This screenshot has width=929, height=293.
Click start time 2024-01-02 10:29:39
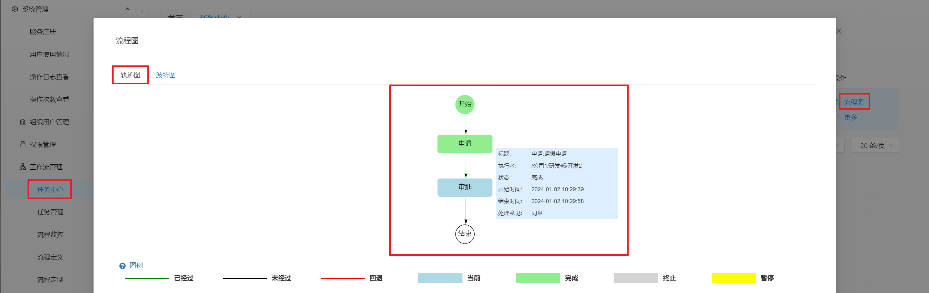point(557,189)
